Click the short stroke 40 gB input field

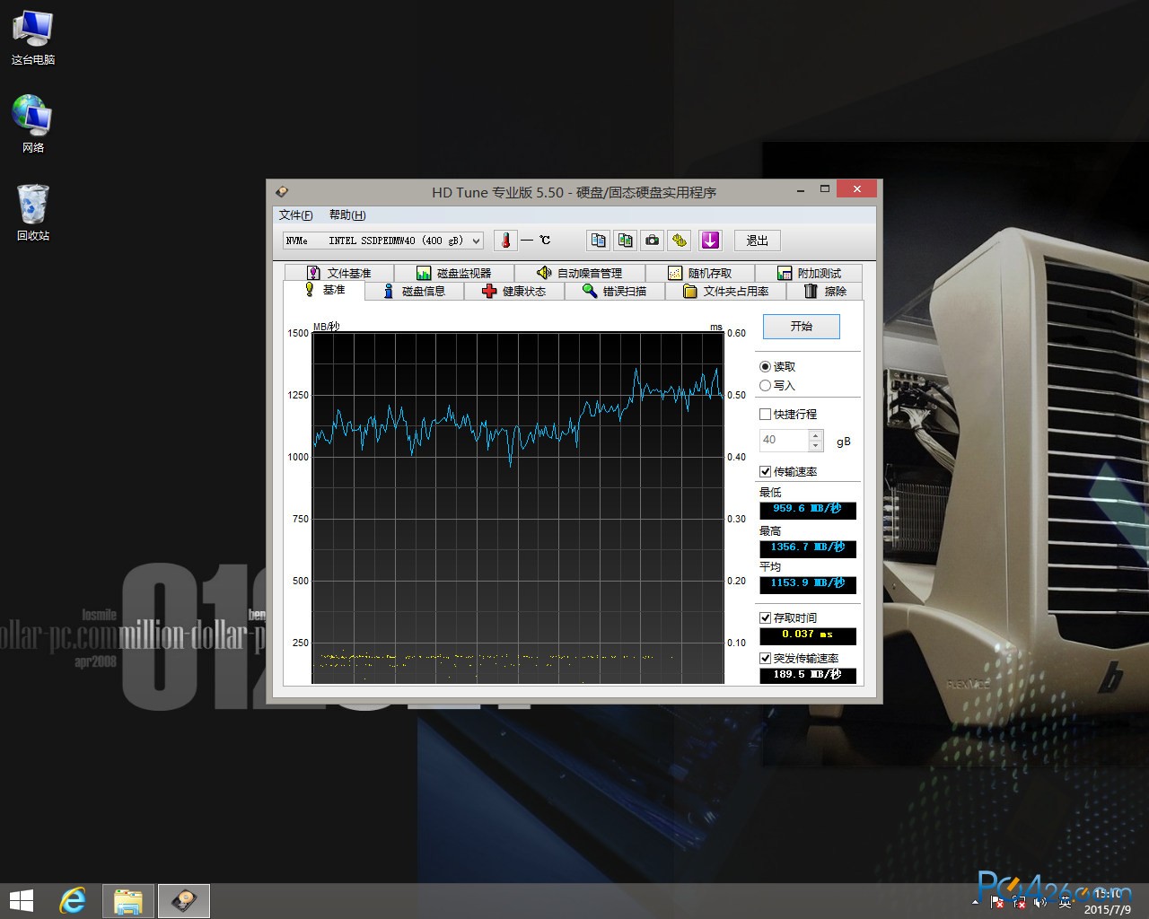pyautogui.click(x=784, y=440)
